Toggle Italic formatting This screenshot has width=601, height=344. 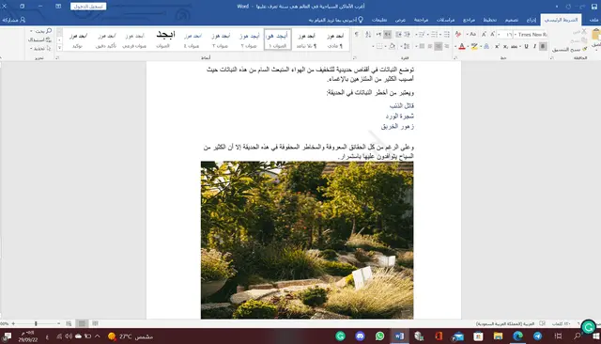point(534,46)
